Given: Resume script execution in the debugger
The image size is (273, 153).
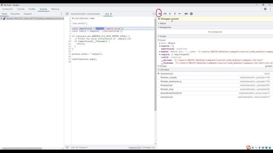Looking at the screenshot, I should tap(160, 14).
